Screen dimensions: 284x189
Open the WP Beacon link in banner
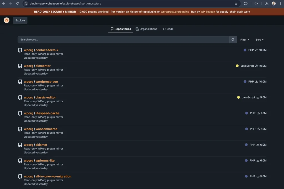[207, 12]
